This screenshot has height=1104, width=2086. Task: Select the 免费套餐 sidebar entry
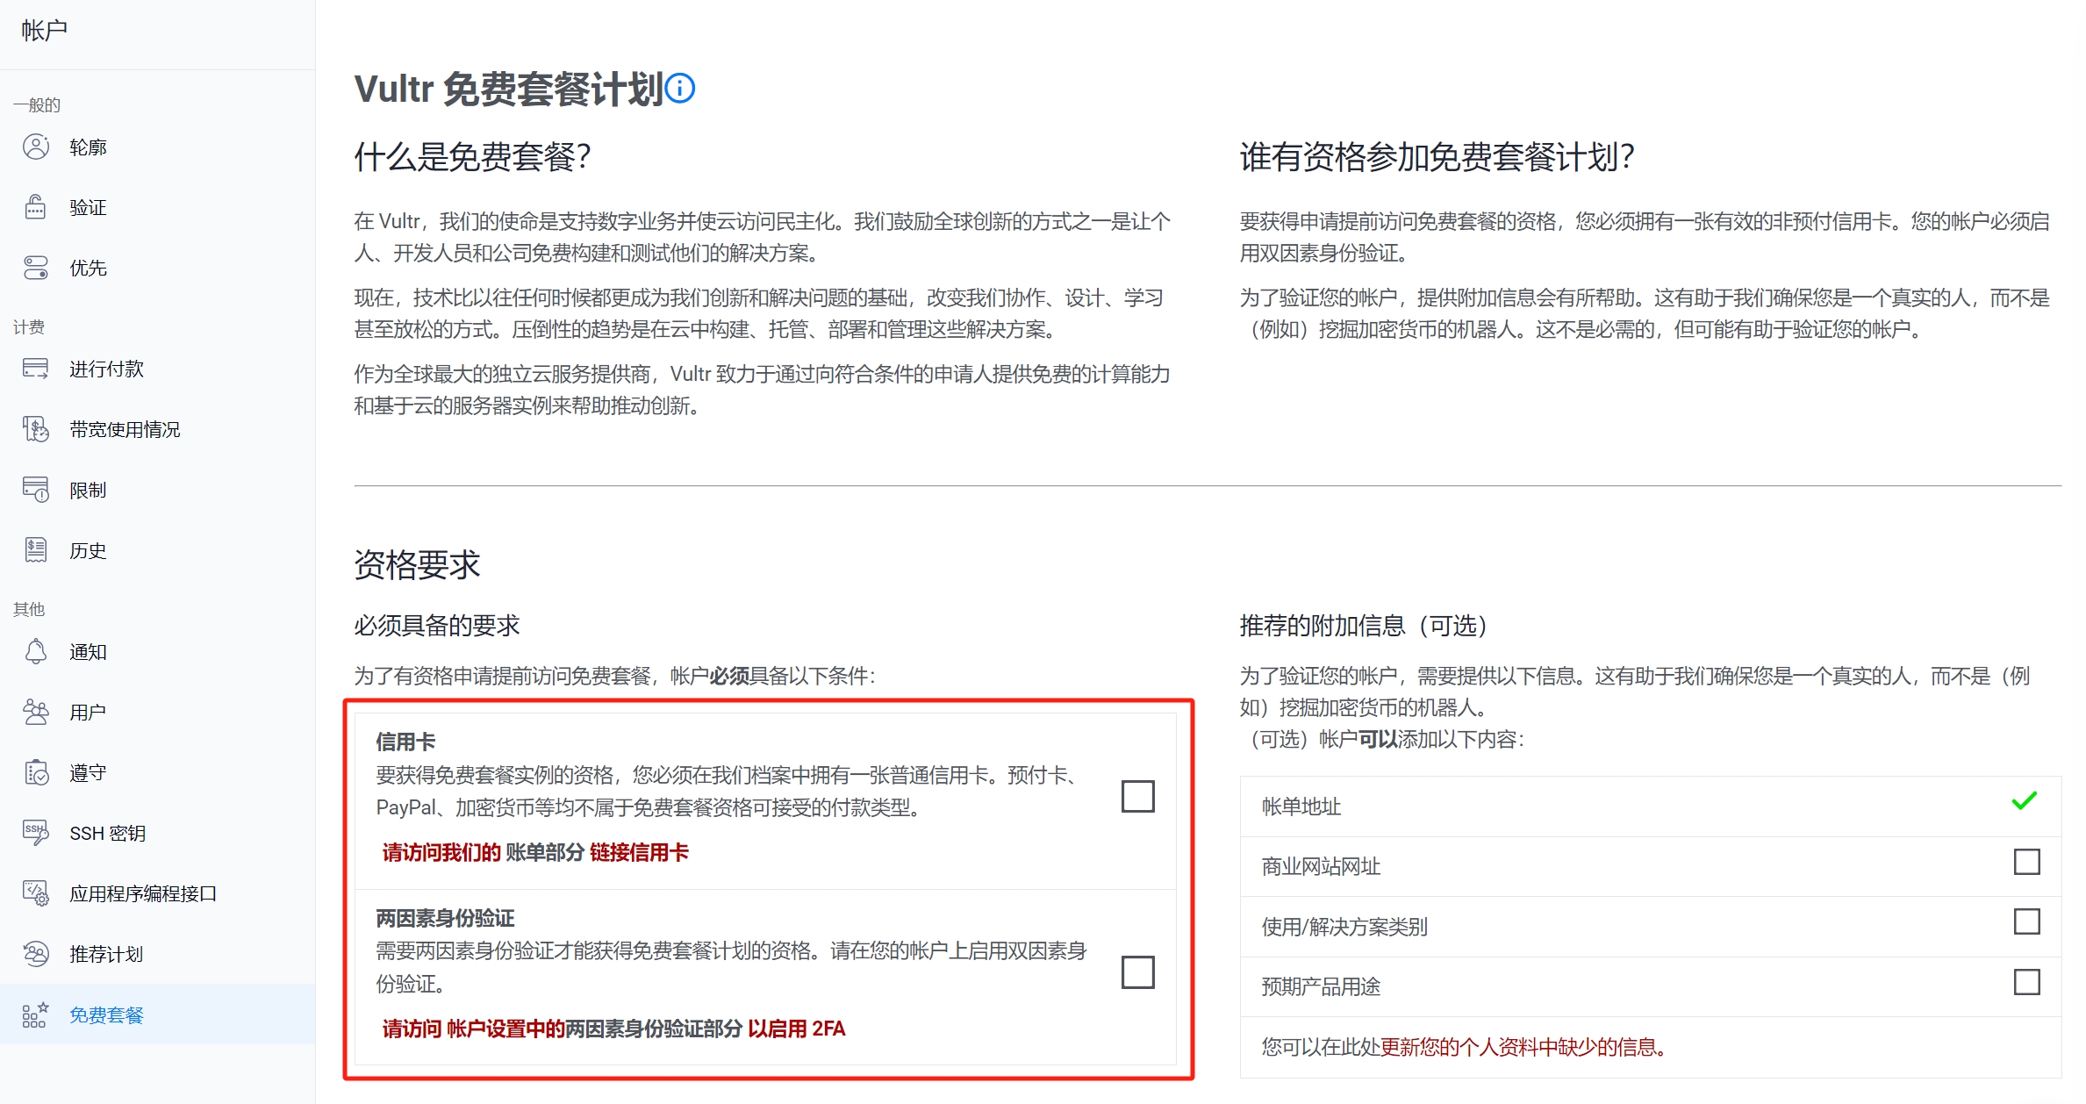158,1014
